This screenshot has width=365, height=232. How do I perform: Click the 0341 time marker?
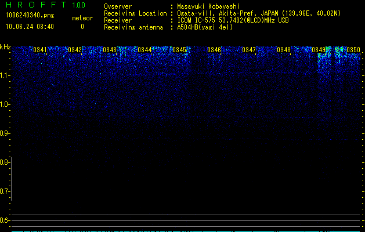click(x=40, y=50)
